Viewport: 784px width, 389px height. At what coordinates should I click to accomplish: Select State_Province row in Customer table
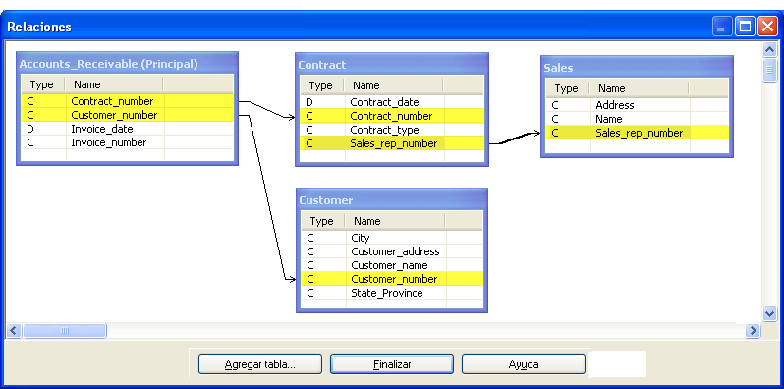click(392, 293)
